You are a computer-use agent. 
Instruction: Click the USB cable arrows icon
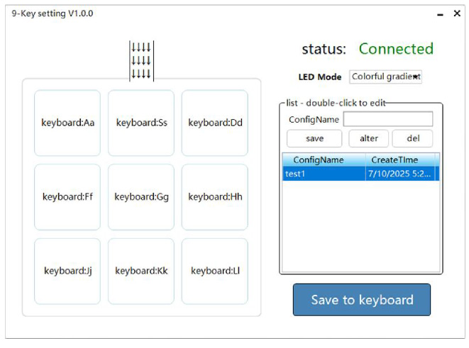pyautogui.click(x=141, y=61)
